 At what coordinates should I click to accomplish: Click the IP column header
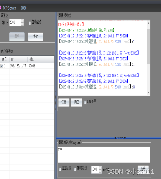(18, 60)
